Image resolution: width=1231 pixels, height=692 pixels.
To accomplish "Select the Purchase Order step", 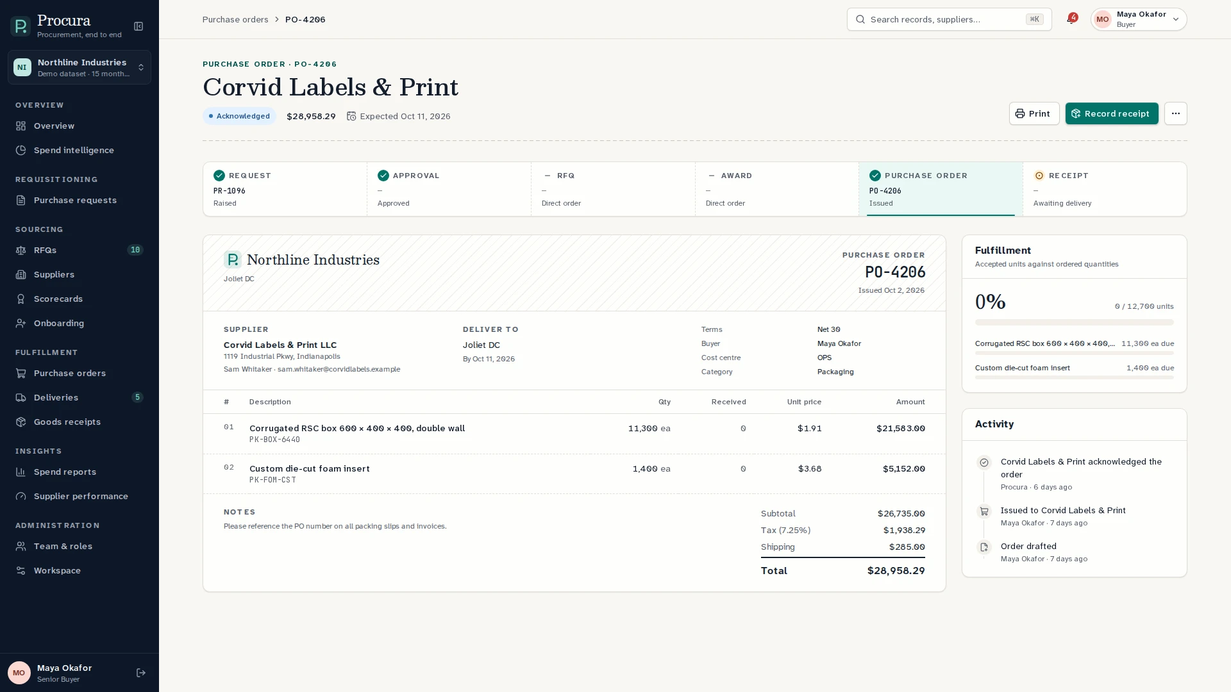I will 941,189.
